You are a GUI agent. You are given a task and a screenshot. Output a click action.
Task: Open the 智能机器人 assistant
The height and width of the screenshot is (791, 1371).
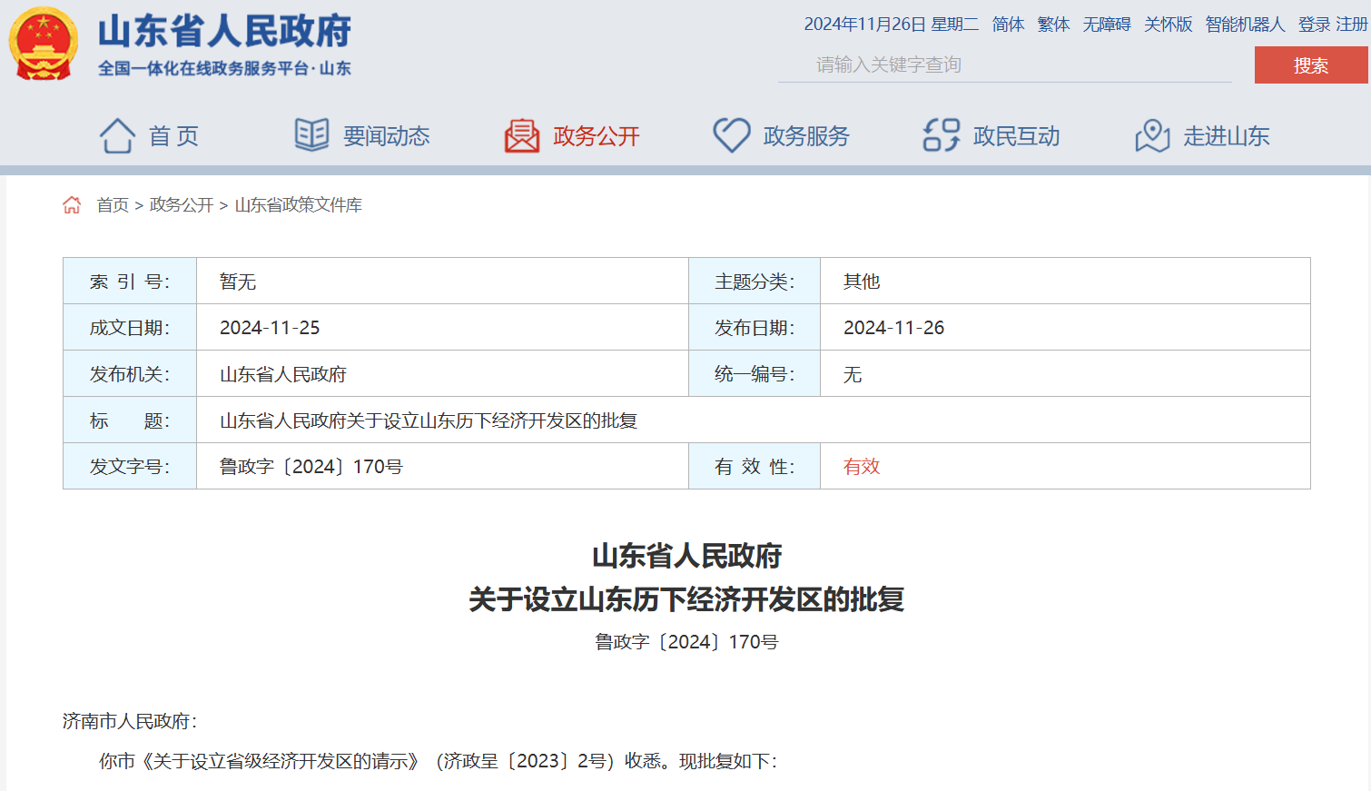click(x=1245, y=25)
